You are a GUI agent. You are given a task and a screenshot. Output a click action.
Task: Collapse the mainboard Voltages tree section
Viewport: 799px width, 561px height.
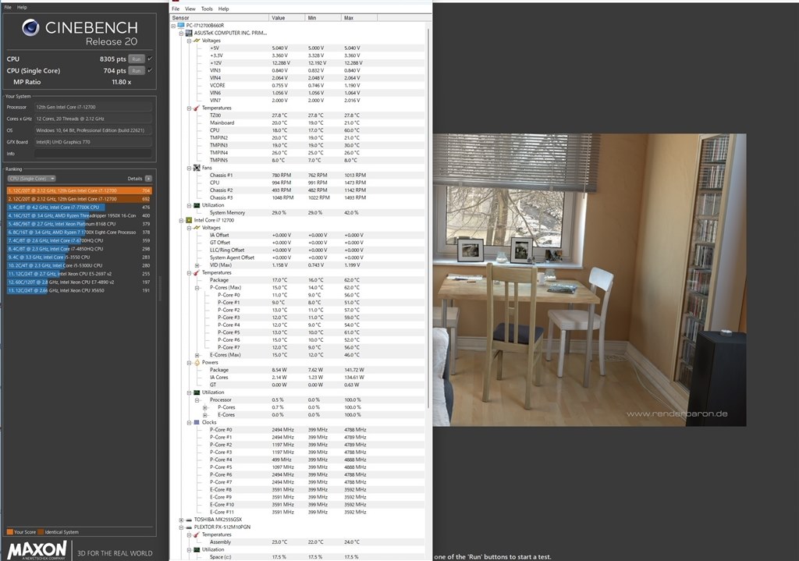[189, 41]
